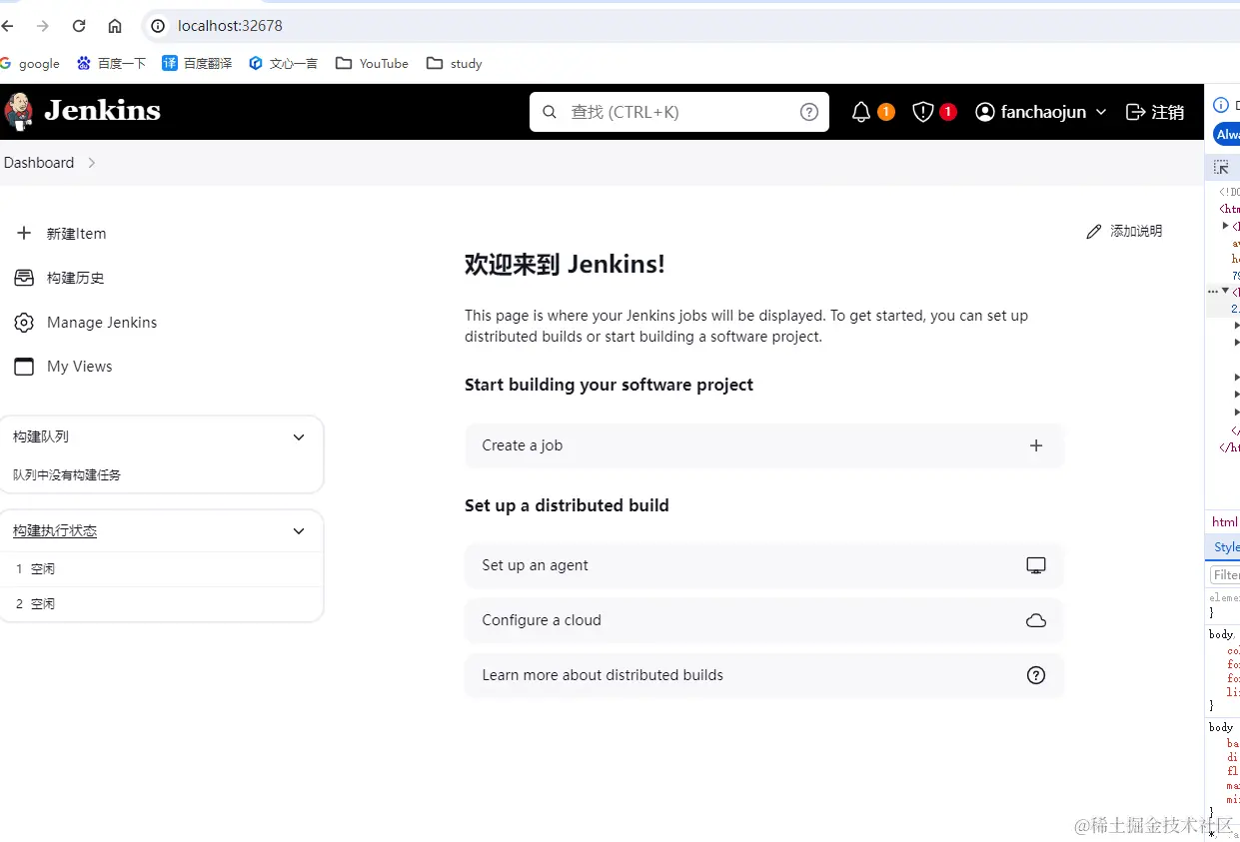The image size is (1240, 842).
Task: Collapse the 构建执行状态 panel chevron
Action: 299,531
